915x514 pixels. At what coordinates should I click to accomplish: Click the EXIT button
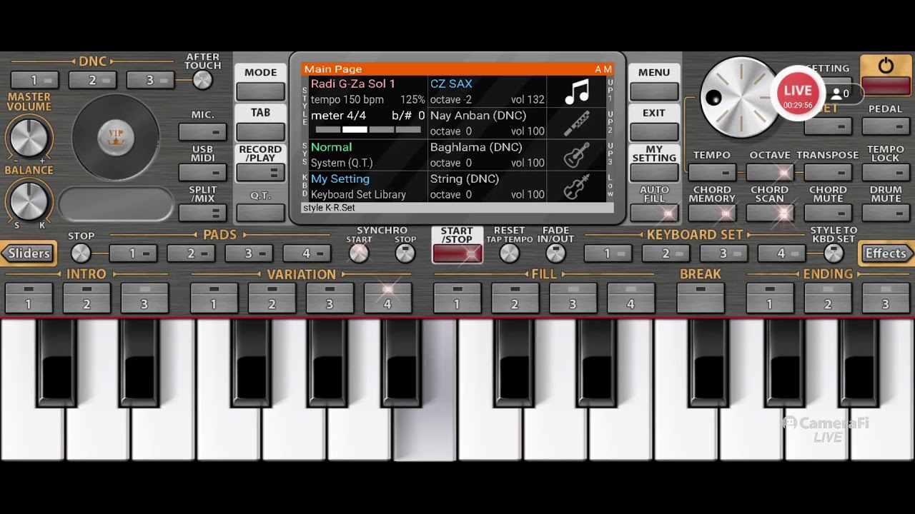click(654, 131)
